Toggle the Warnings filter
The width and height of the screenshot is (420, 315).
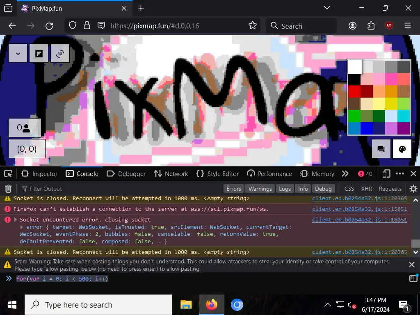(260, 189)
